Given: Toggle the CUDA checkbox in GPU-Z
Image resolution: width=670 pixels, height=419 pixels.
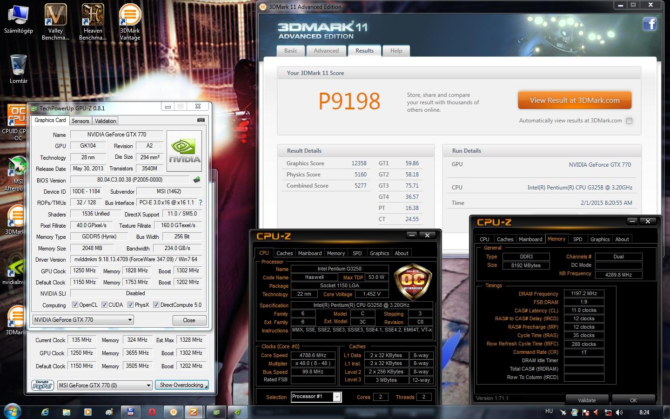Looking at the screenshot, I should click(104, 305).
